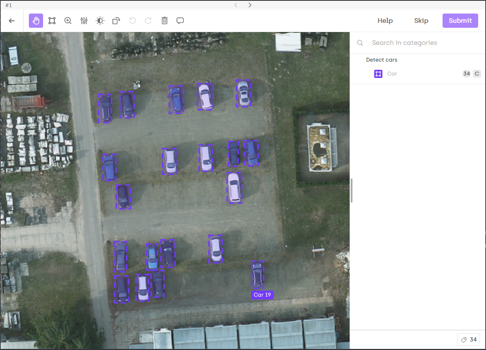Click the back arrow icon

(x=12, y=21)
